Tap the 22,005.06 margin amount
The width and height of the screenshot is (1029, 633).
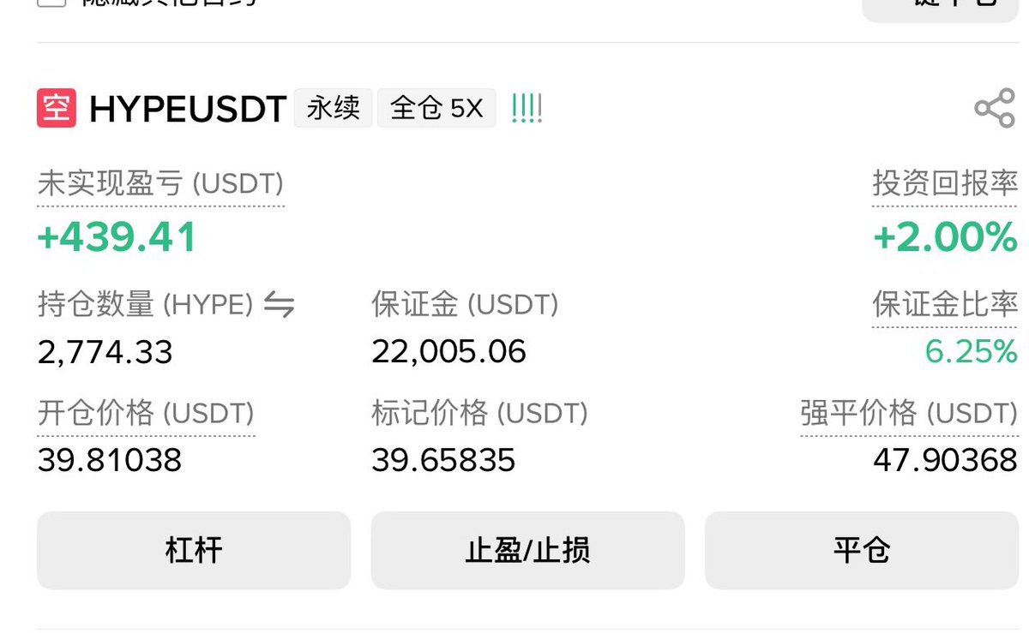click(448, 351)
